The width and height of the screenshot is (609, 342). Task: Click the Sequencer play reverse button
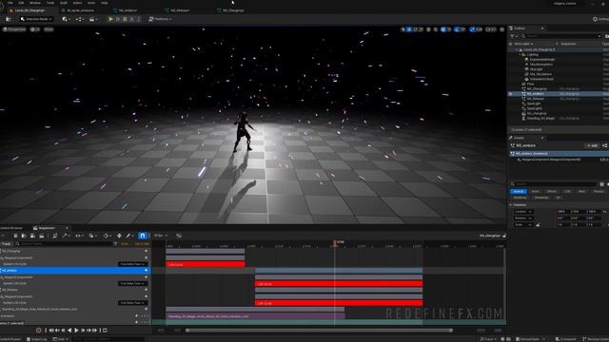(x=69, y=331)
